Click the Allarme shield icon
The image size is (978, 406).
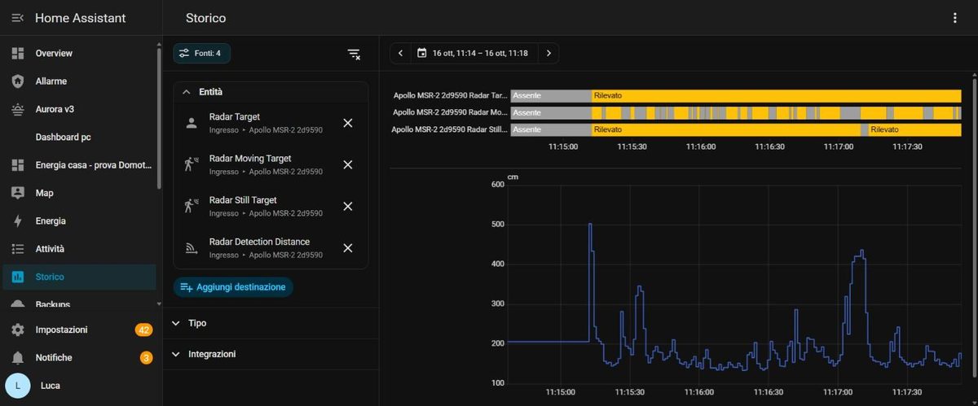point(18,81)
